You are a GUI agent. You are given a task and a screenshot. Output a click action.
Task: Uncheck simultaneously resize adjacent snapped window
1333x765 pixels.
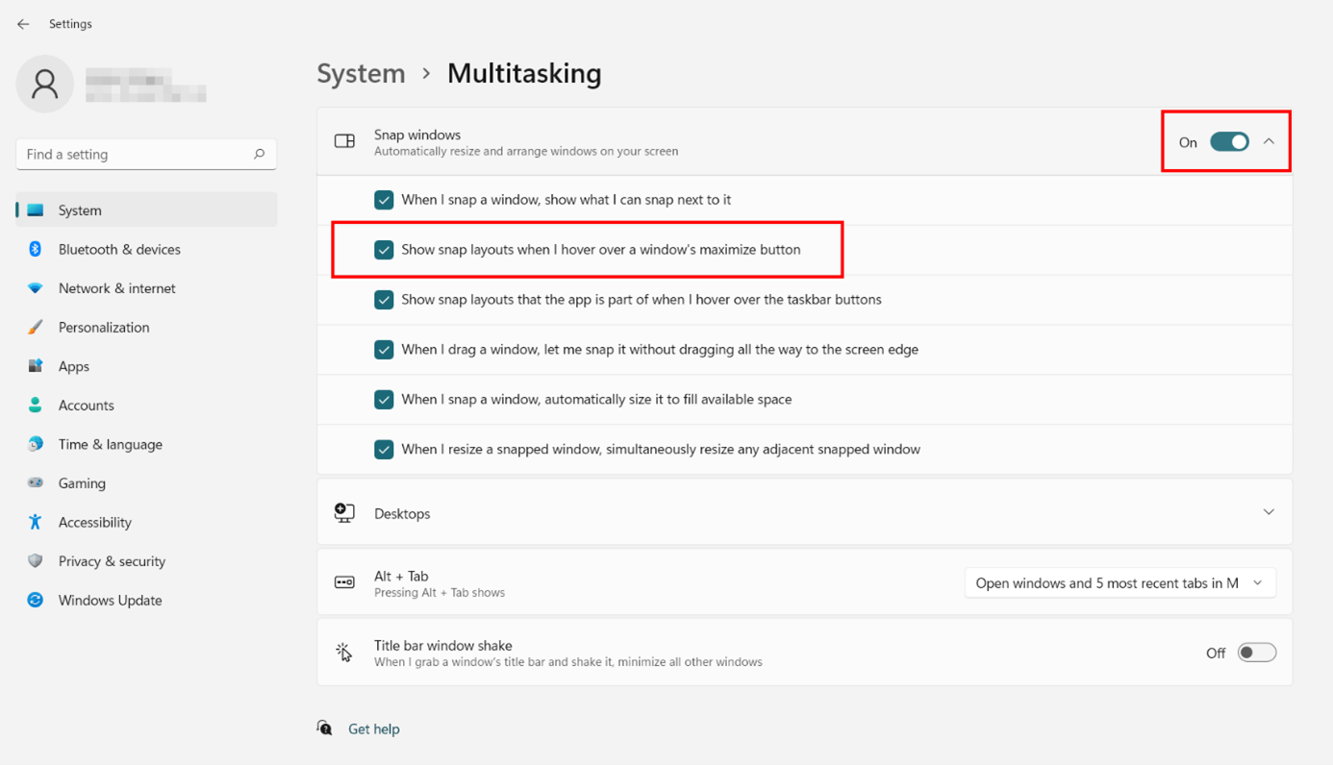click(x=384, y=450)
